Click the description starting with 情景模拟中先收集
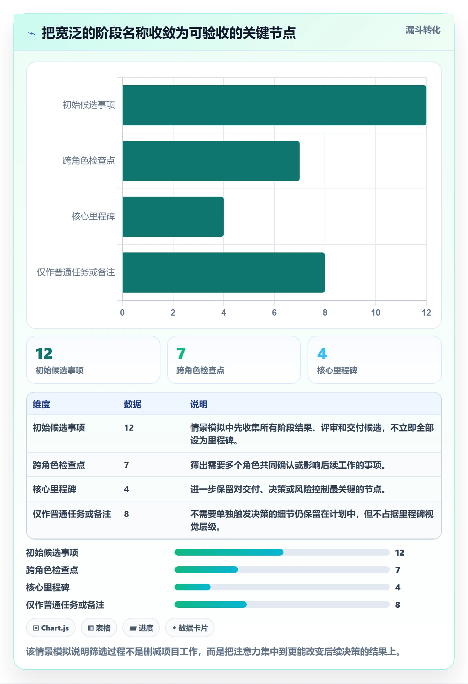 point(312,434)
